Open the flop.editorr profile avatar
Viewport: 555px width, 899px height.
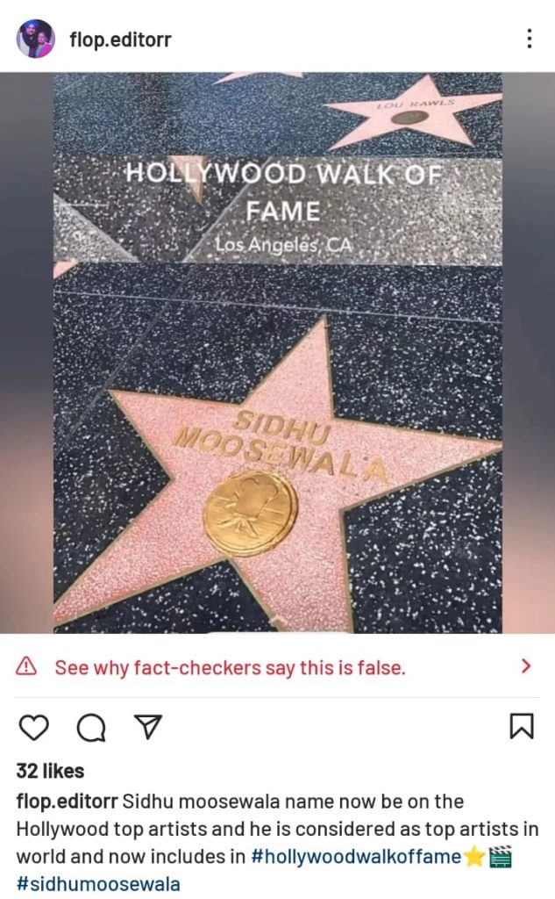(x=36, y=39)
